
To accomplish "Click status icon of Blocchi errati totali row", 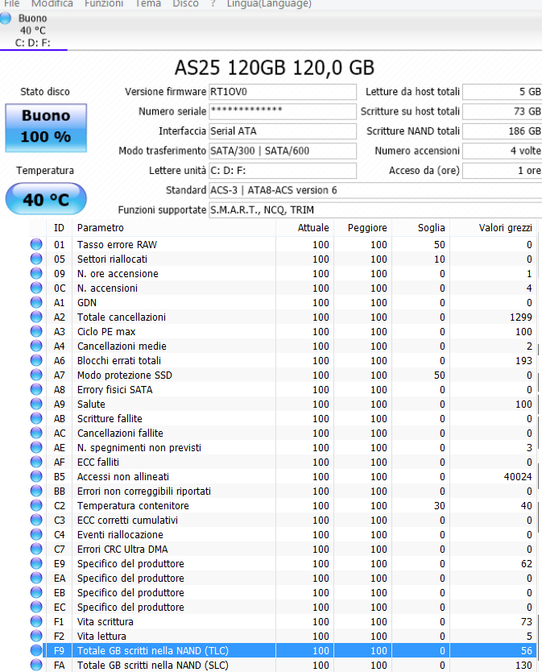I will point(36,360).
